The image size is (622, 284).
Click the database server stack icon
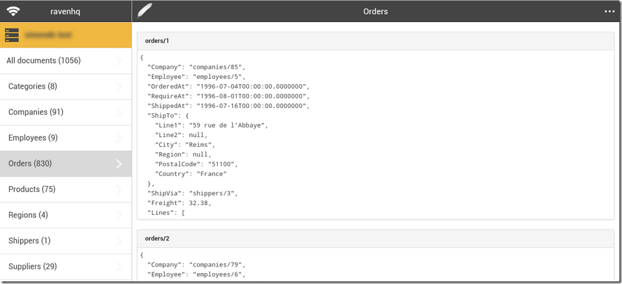[12, 35]
